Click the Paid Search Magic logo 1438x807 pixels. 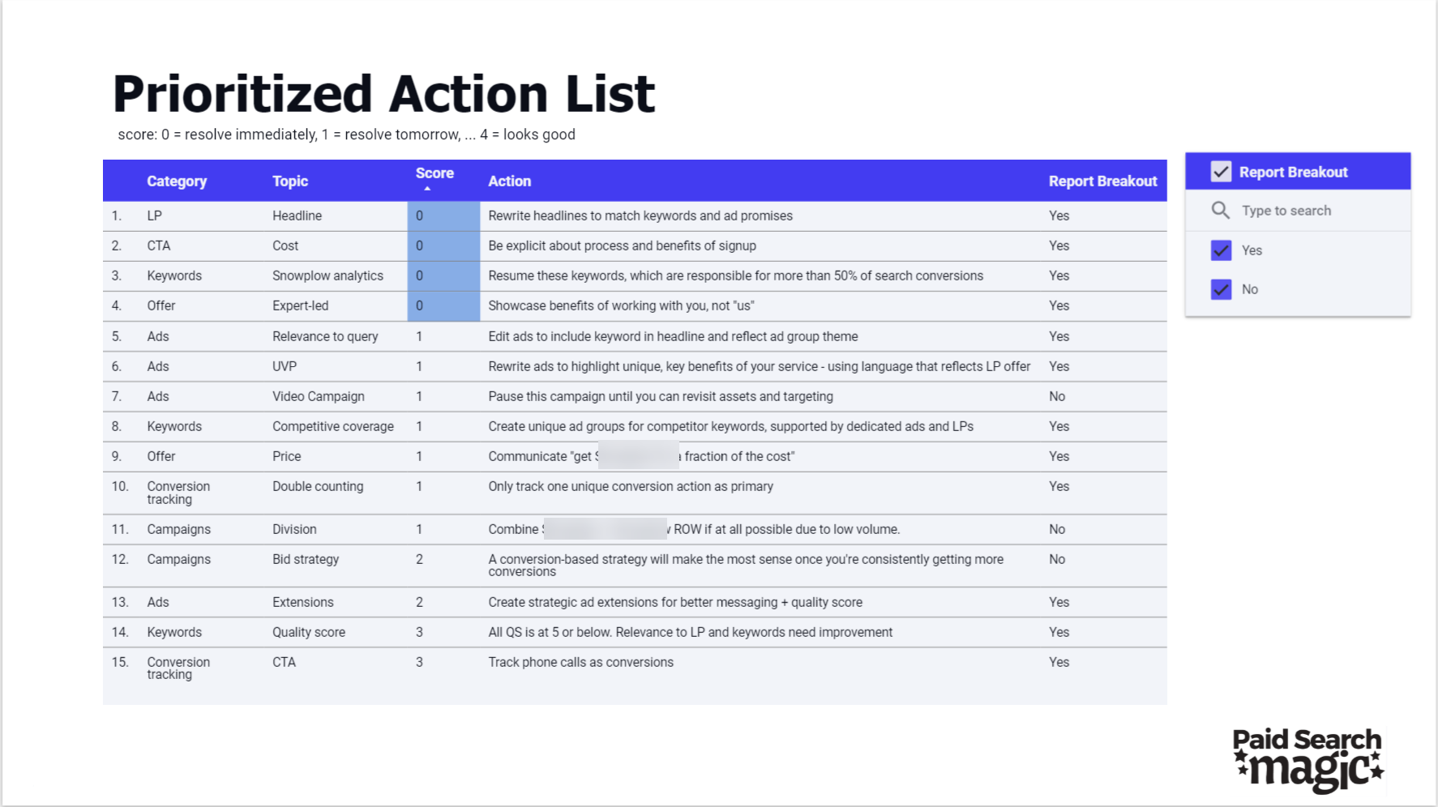(x=1307, y=759)
